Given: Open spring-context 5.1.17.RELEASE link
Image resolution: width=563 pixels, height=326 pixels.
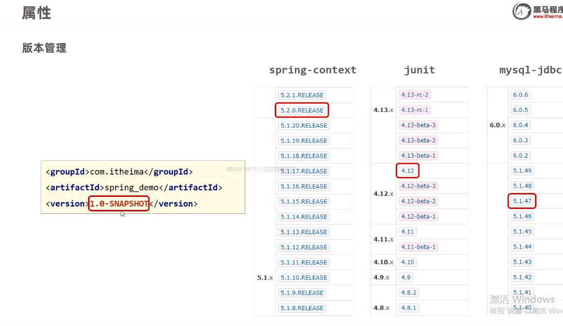Looking at the screenshot, I should pyautogui.click(x=304, y=171).
